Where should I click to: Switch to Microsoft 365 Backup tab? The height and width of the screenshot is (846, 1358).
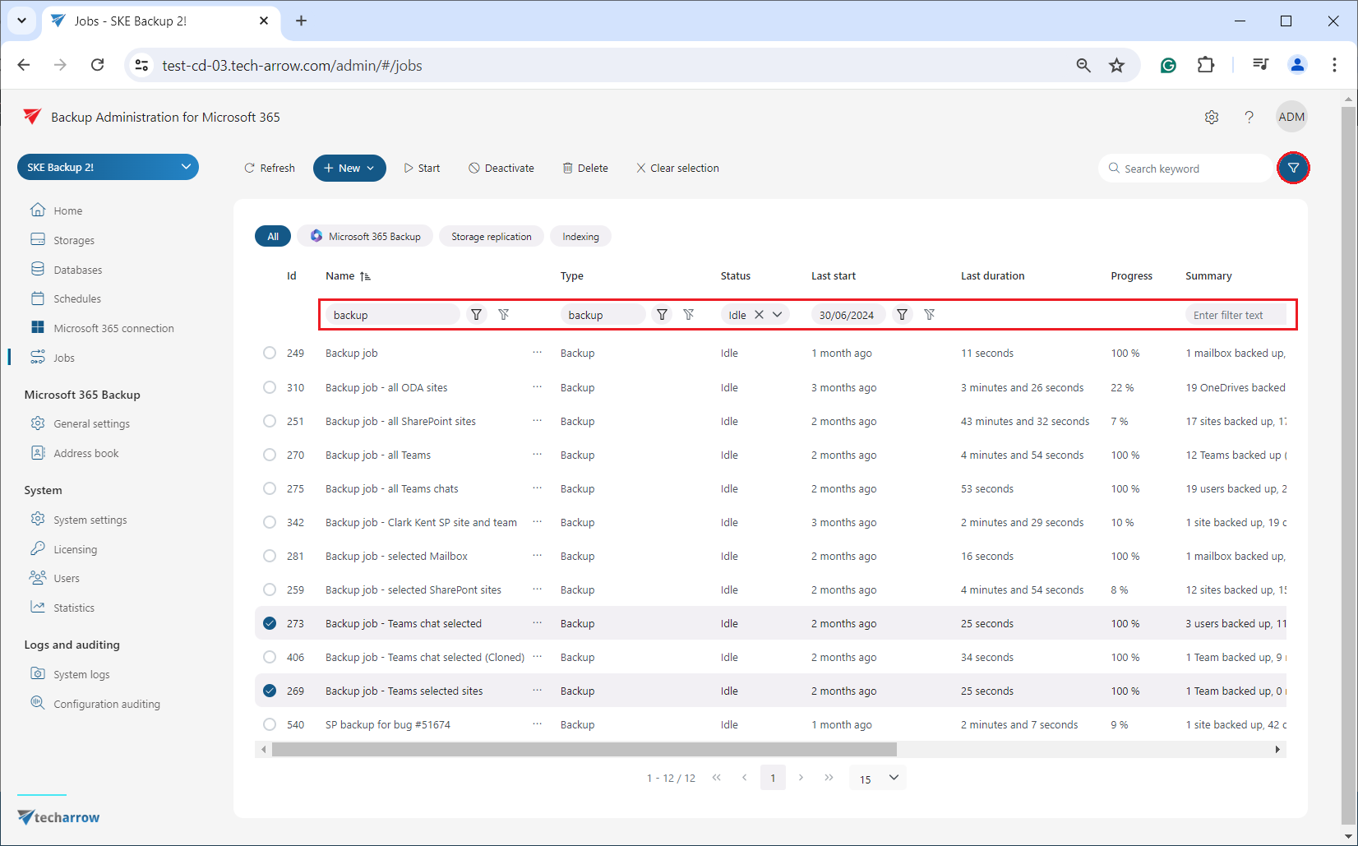tap(365, 237)
